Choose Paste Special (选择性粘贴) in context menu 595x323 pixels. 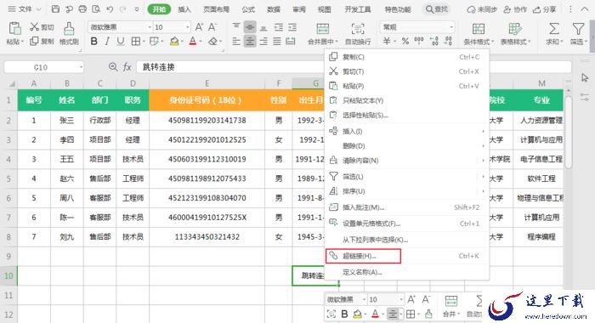coord(406,115)
